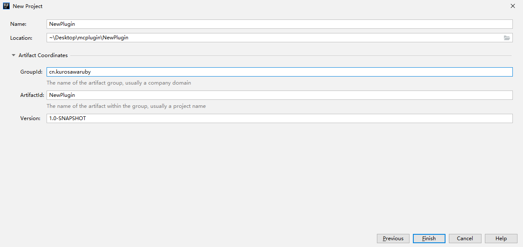Cancel the New Project wizard
Viewport: 523px width, 247px height.
465,239
